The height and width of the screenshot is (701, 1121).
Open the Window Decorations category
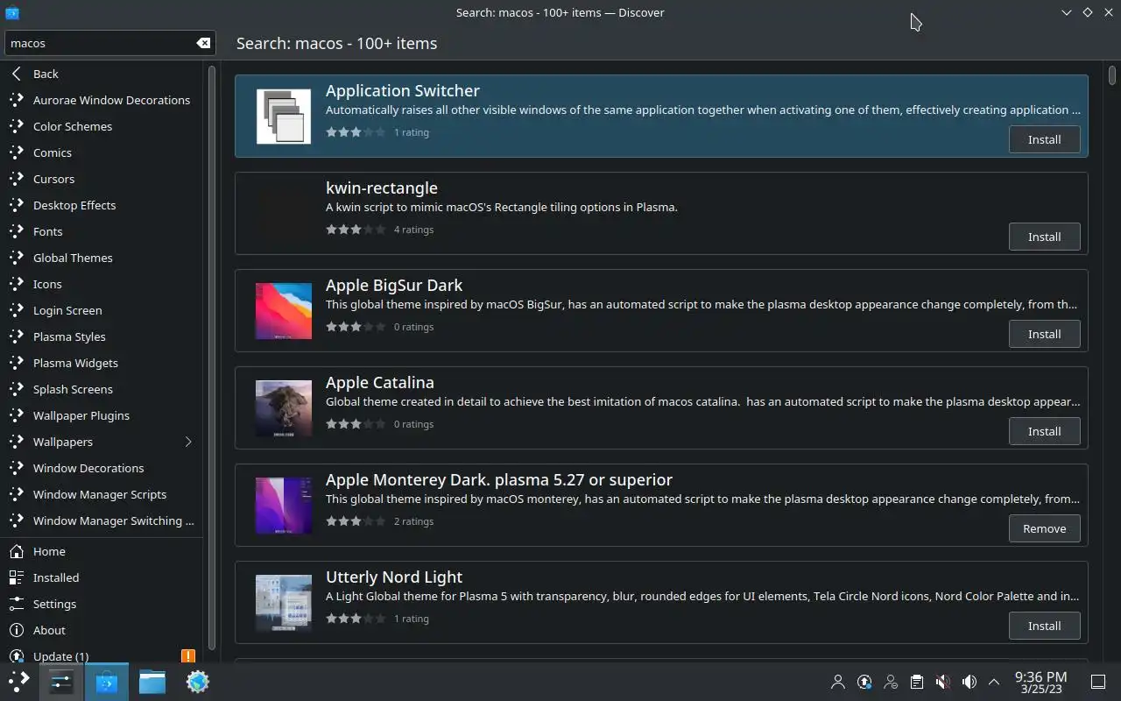[102, 468]
